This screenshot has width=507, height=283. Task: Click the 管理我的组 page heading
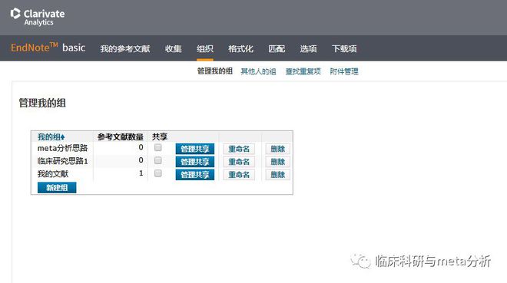click(42, 103)
